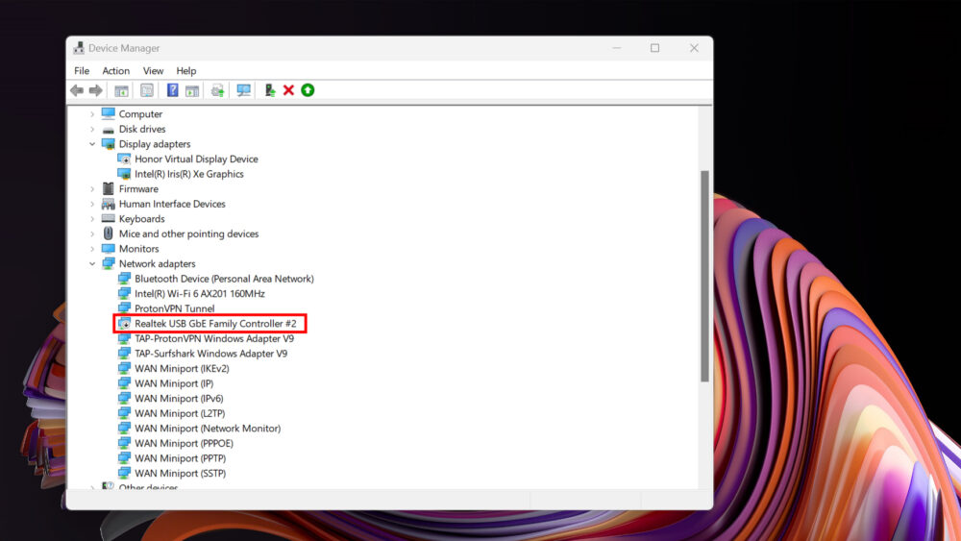Select Intel(R) Iris(R) Xe Graphics device
961x541 pixels.
[188, 174]
